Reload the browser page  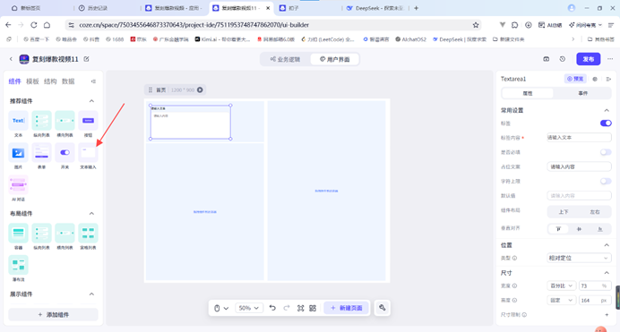34,25
